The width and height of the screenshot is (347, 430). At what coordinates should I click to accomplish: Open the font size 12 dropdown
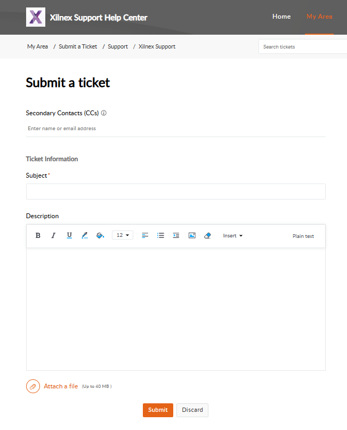[123, 235]
